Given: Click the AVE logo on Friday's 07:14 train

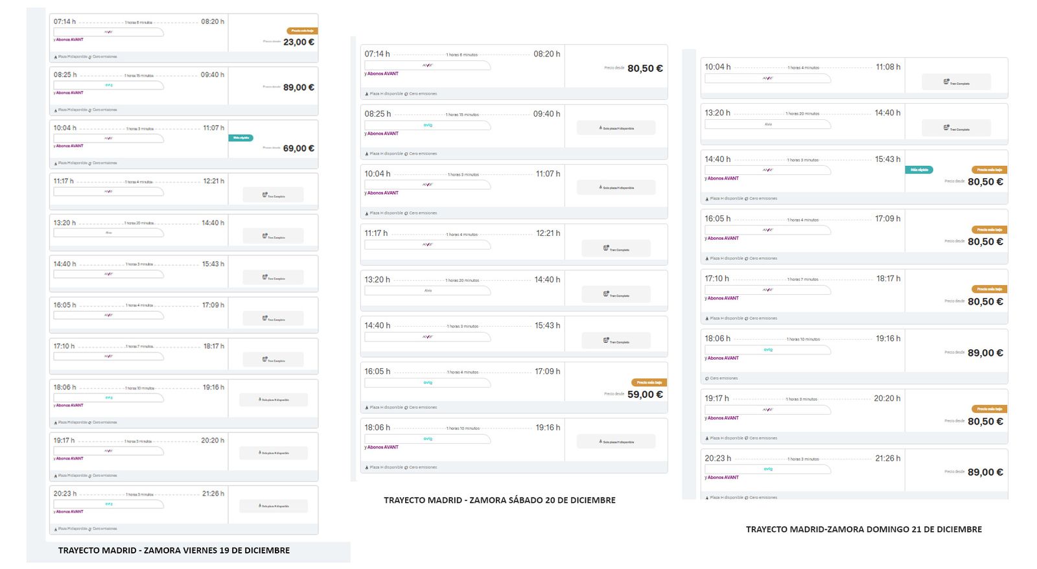Looking at the screenshot, I should pos(108,32).
